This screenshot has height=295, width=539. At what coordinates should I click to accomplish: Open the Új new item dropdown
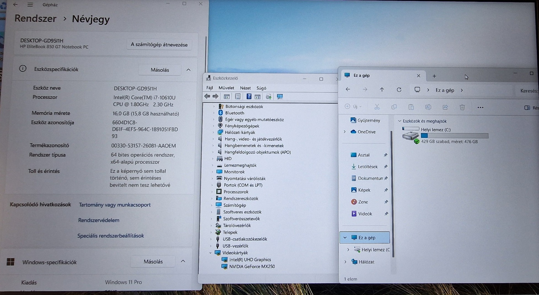(x=353, y=106)
